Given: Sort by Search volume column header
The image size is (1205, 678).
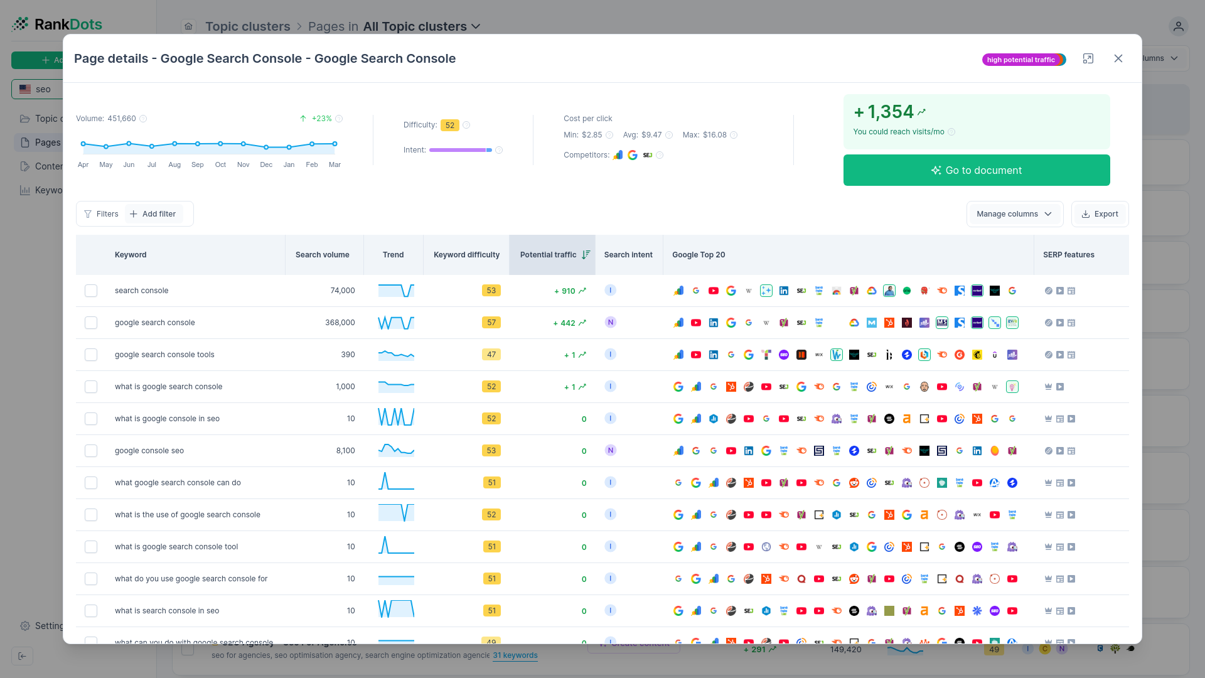Looking at the screenshot, I should coord(323,255).
